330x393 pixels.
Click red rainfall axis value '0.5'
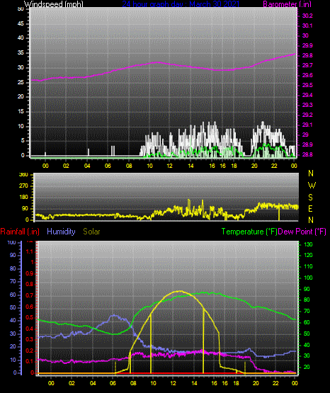[30, 317]
